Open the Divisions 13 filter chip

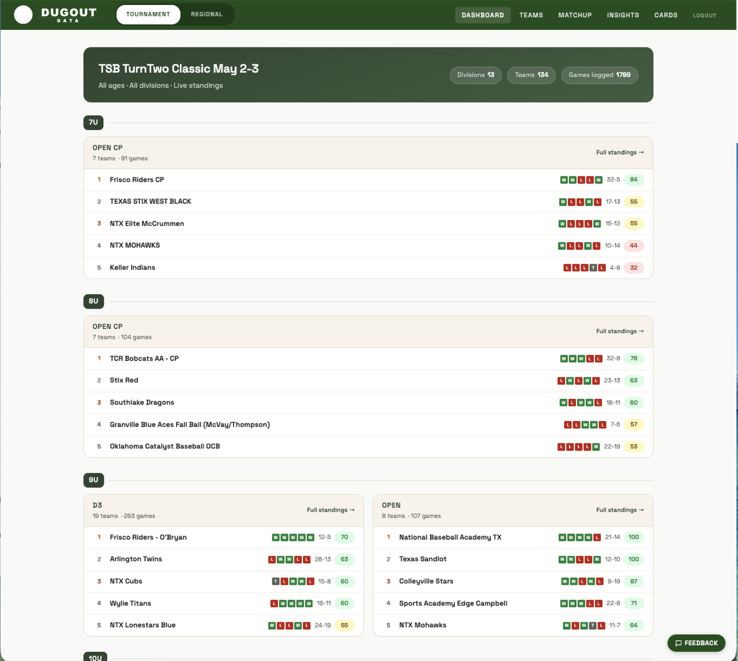point(475,75)
